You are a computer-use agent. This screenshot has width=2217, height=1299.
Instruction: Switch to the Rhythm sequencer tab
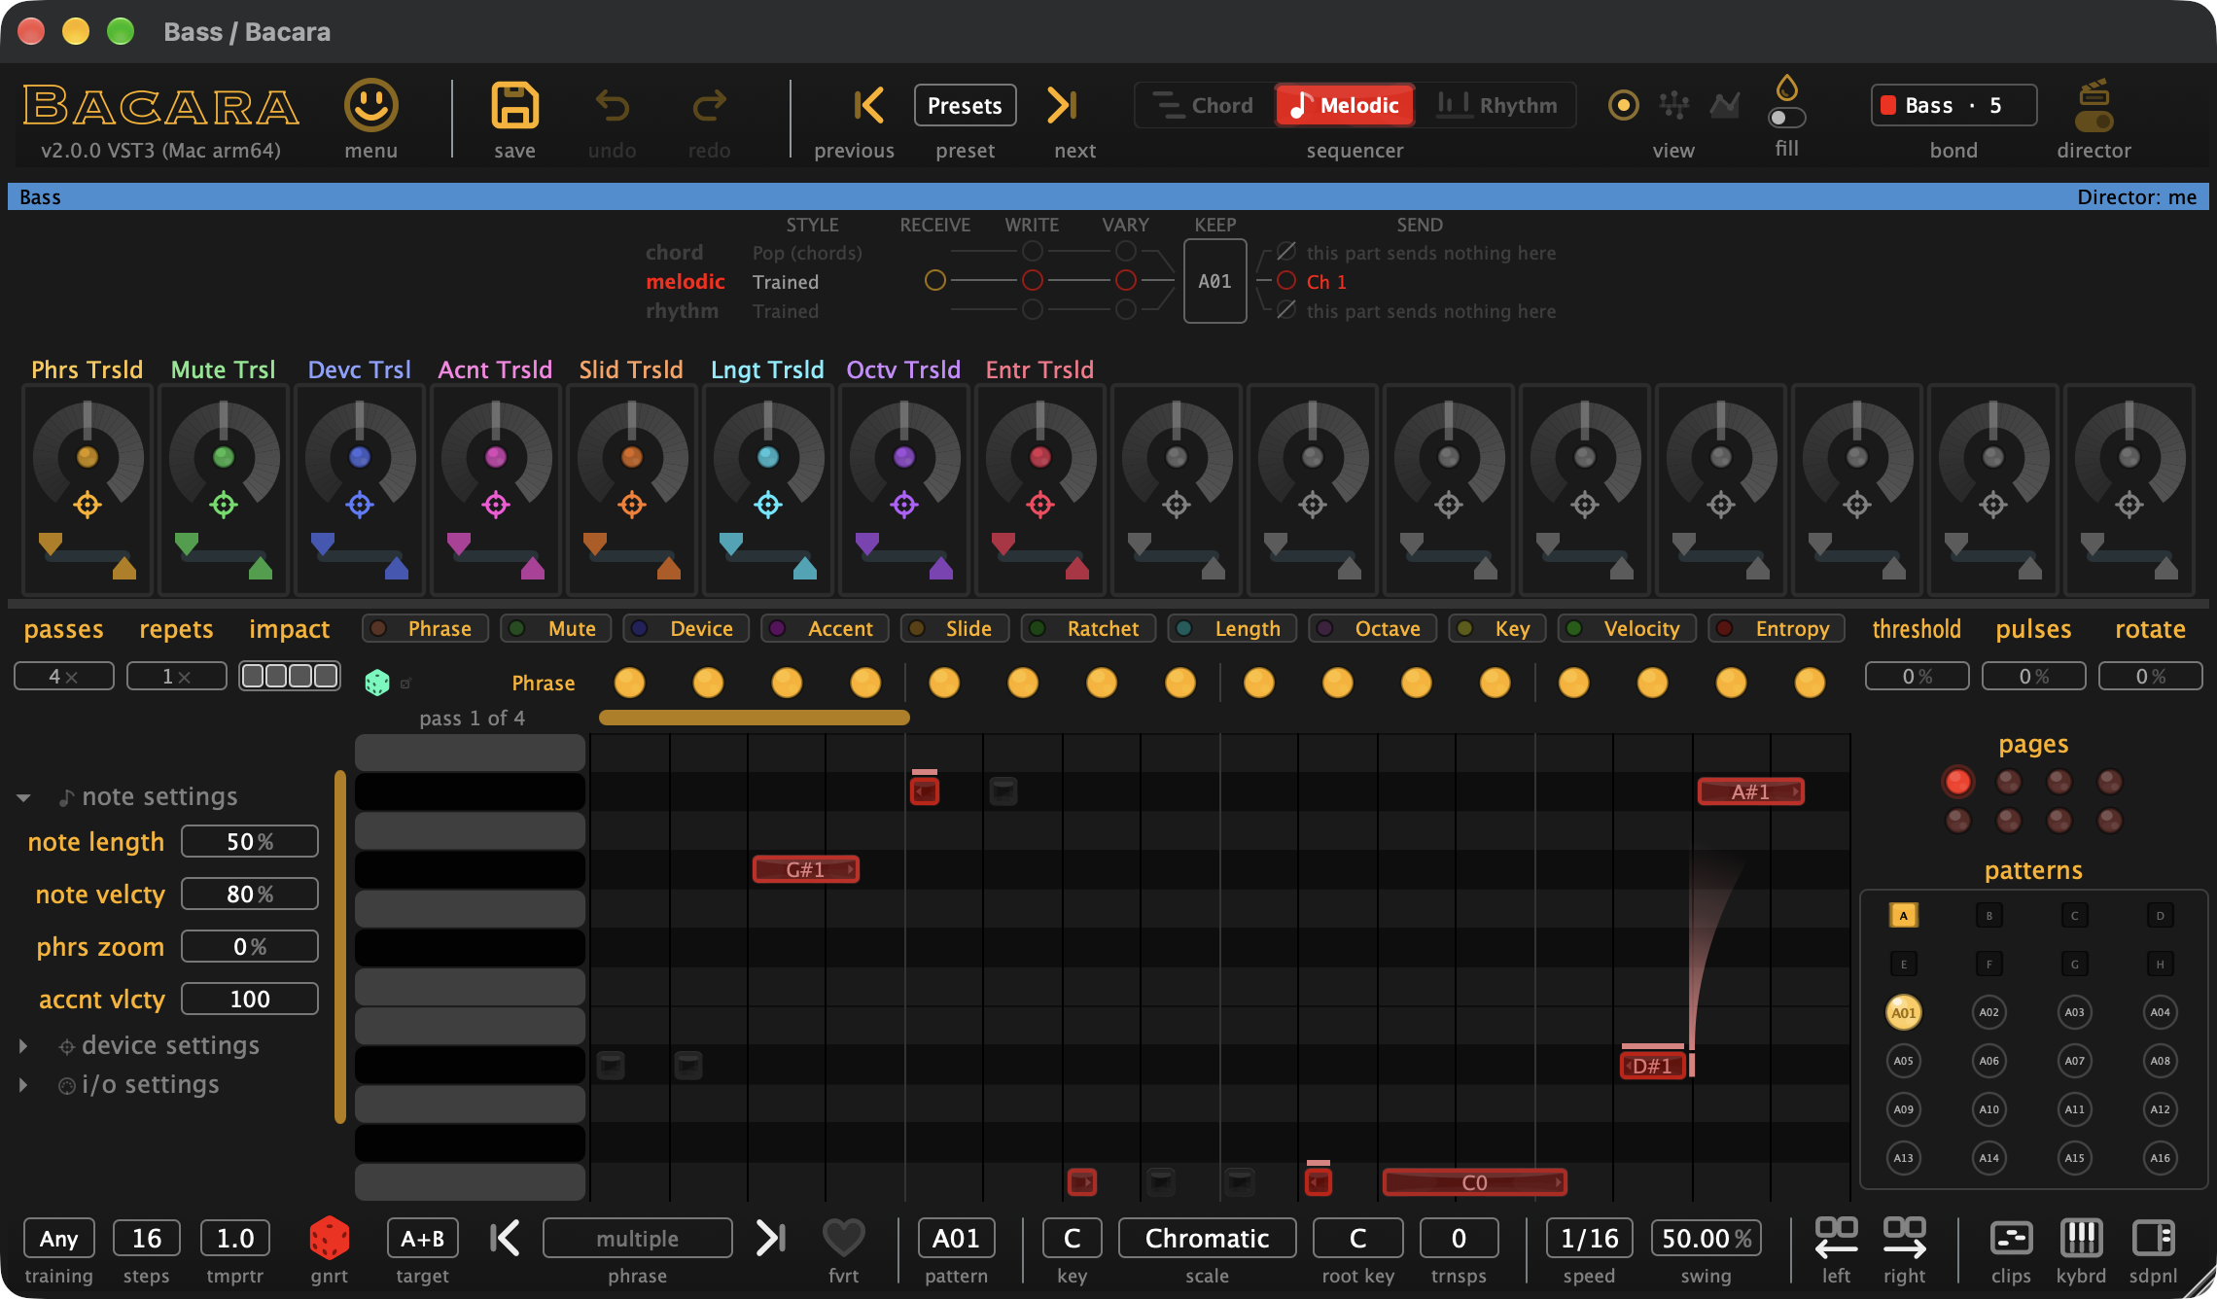(1497, 106)
